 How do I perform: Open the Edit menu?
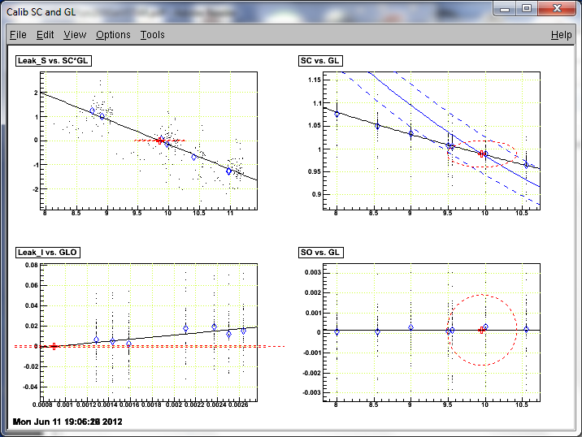[x=45, y=35]
